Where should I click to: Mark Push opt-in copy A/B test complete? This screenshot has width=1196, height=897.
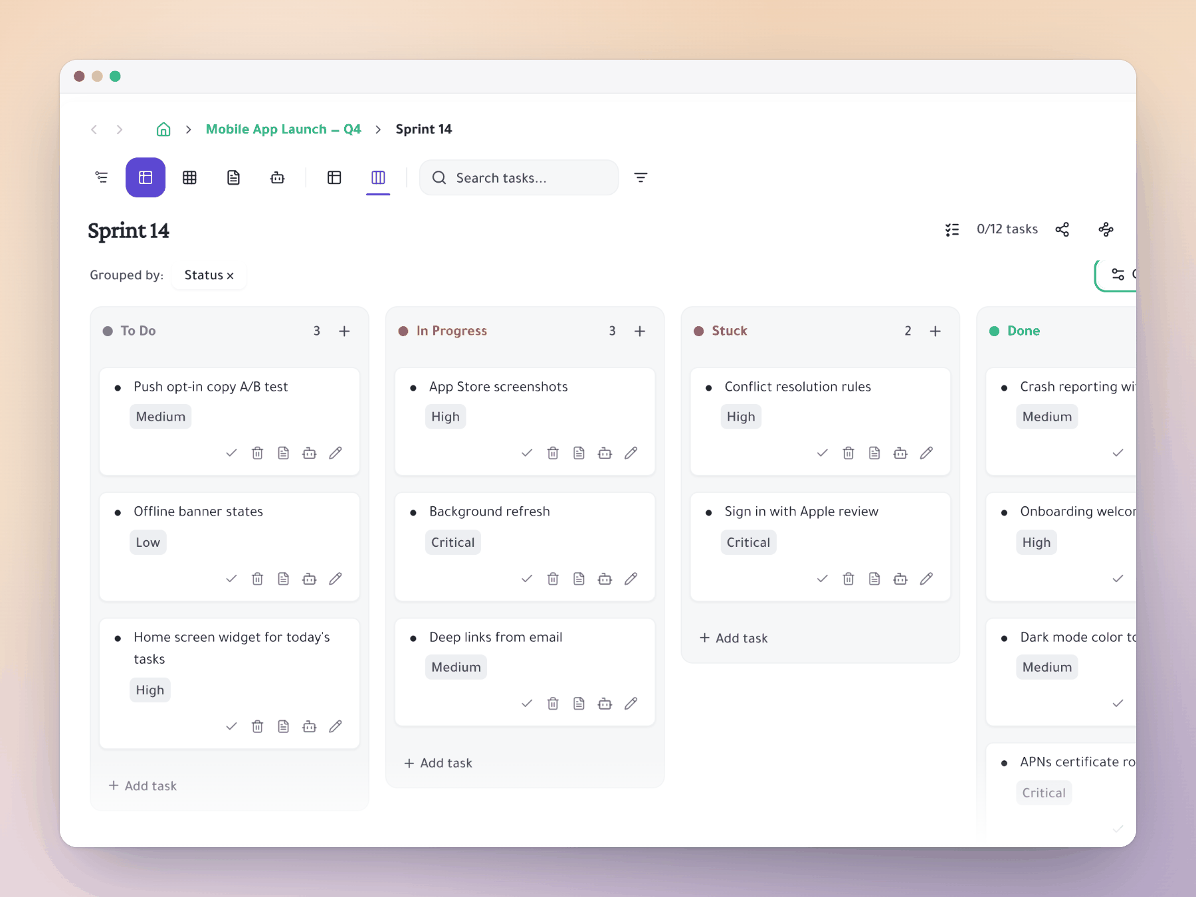[231, 453]
